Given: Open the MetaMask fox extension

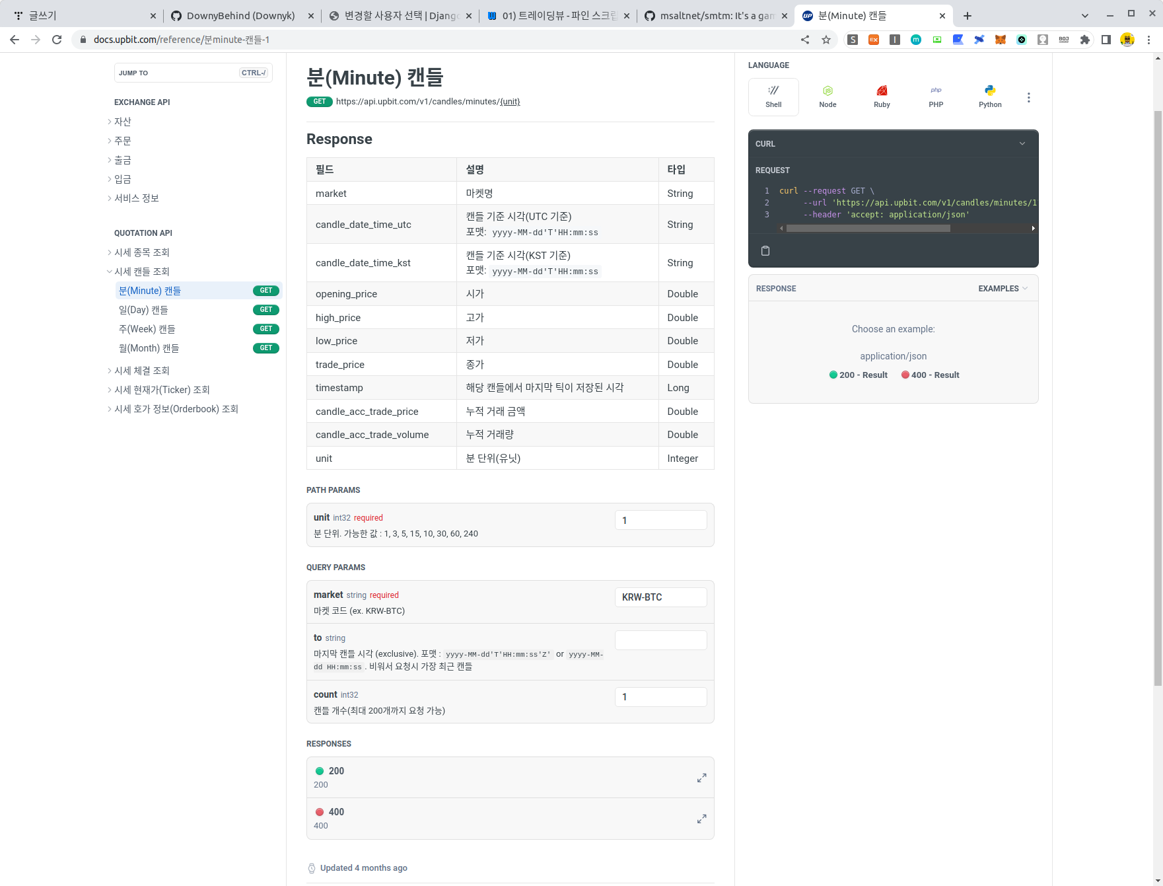Looking at the screenshot, I should tap(1000, 40).
